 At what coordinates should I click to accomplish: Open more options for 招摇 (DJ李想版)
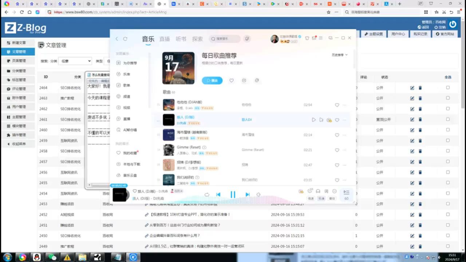[x=344, y=165]
